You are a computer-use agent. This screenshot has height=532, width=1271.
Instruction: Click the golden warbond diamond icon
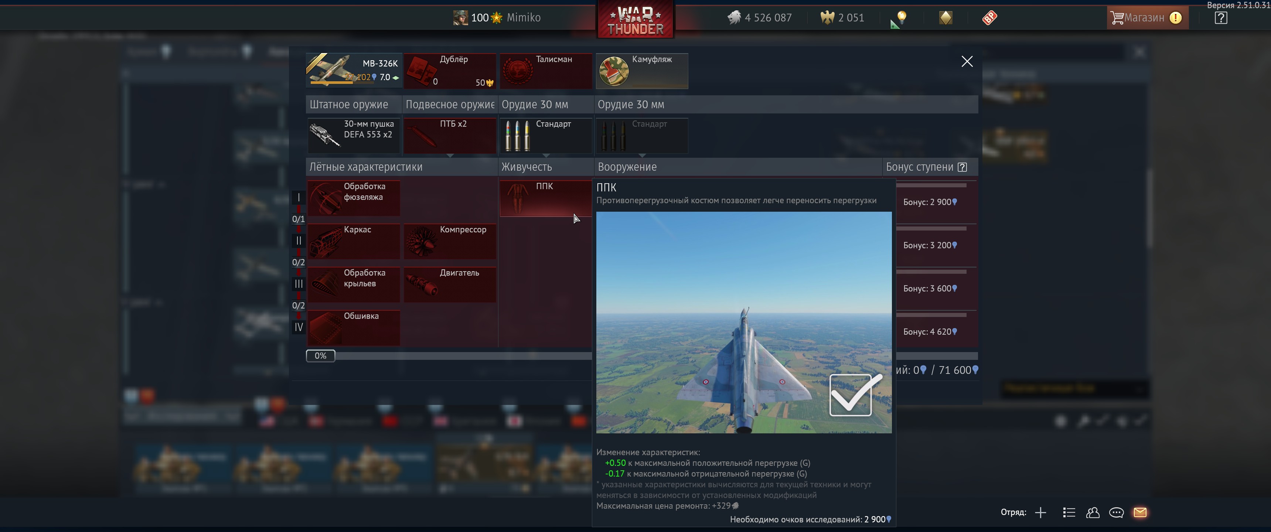[x=945, y=18]
